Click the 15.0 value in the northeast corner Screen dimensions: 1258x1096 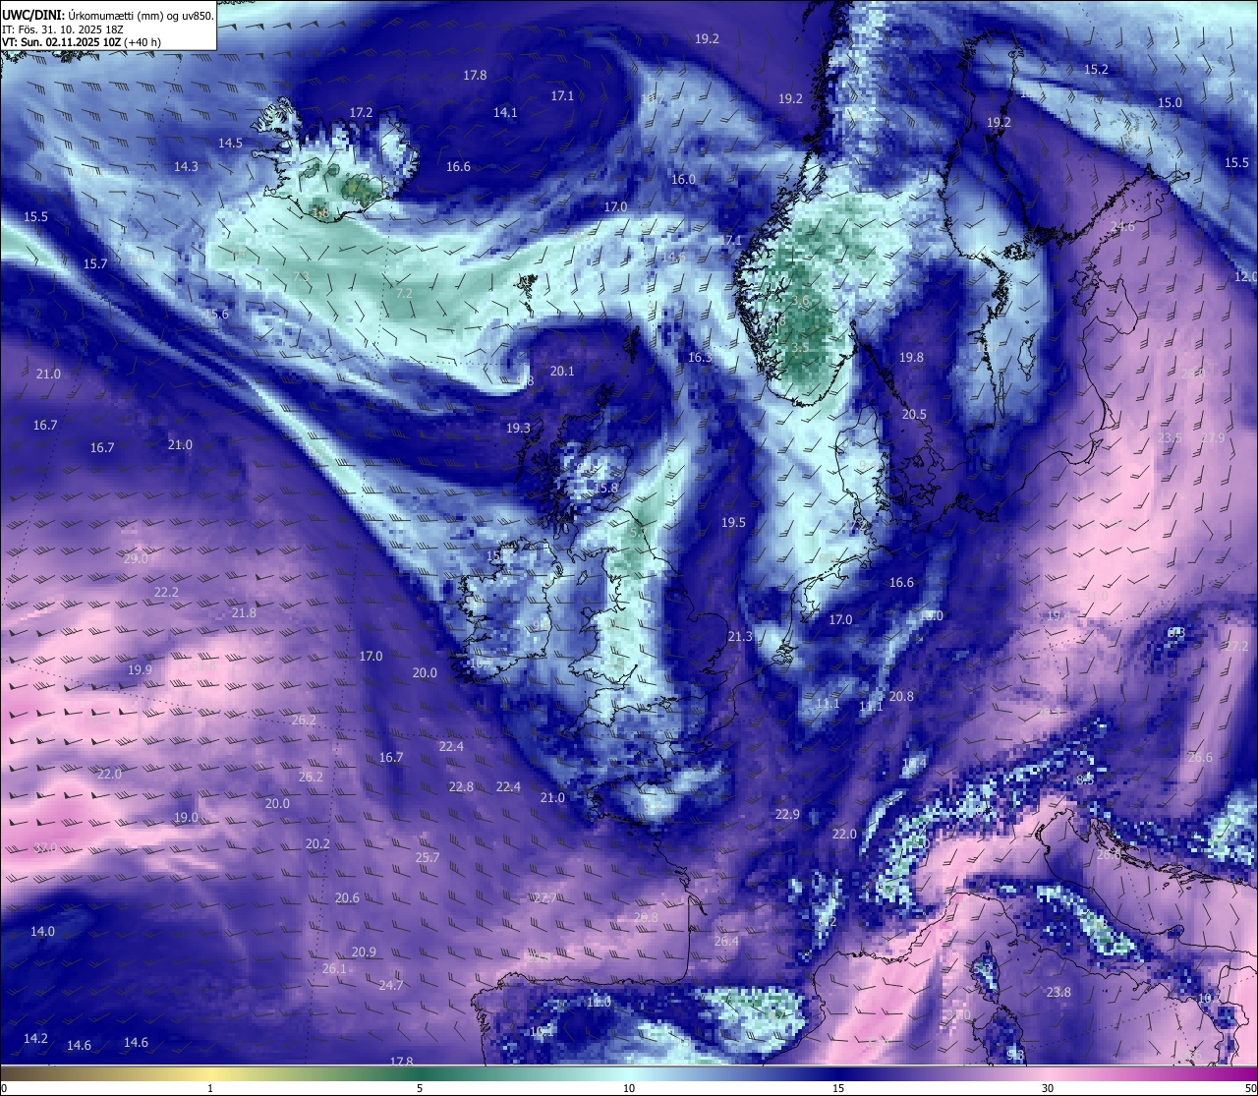pos(1170,103)
